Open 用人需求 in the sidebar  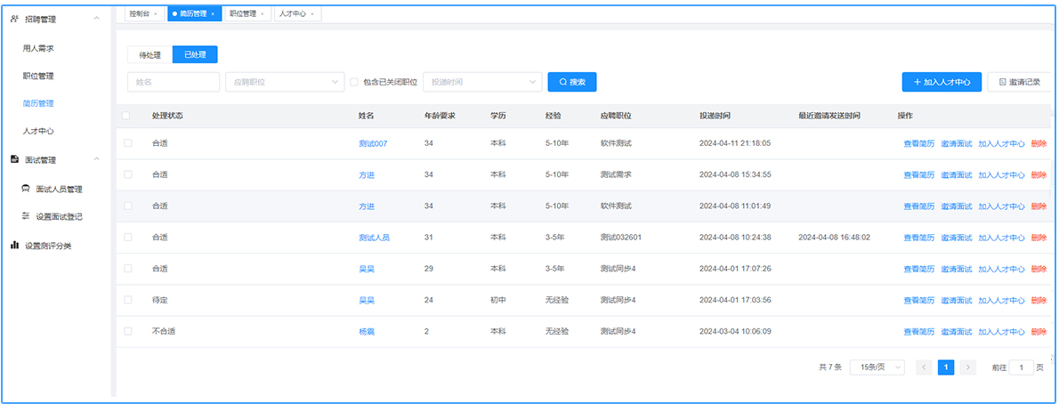click(37, 48)
